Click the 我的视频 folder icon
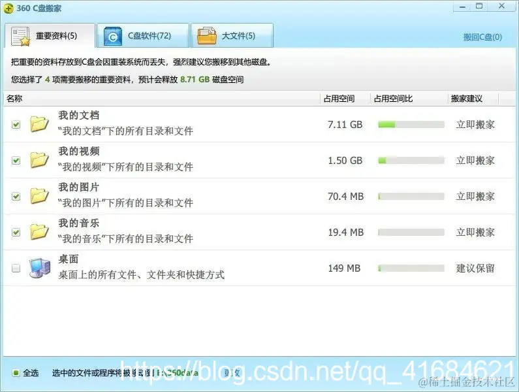 coord(39,159)
